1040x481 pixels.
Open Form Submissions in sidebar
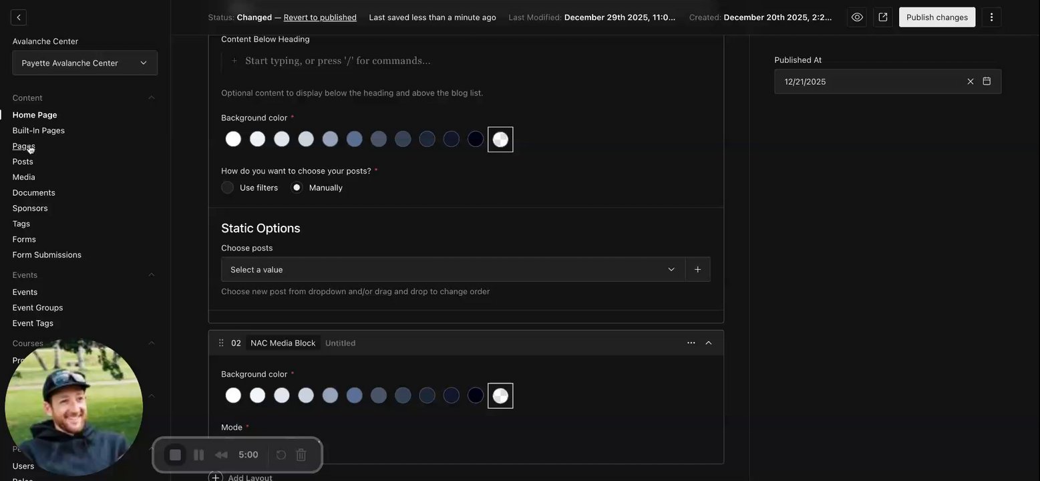pyautogui.click(x=47, y=255)
